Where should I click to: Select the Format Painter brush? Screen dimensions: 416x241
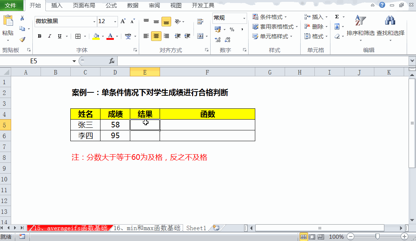(22, 39)
